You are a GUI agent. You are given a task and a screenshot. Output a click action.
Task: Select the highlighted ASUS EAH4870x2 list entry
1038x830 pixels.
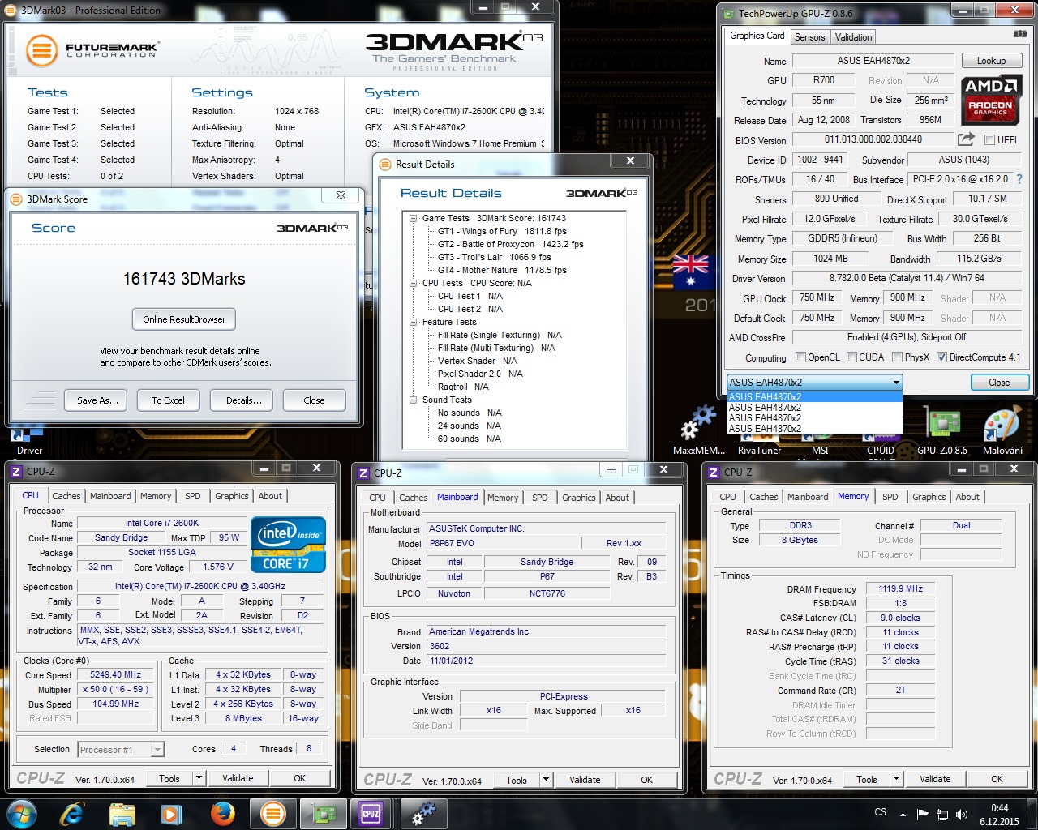[x=814, y=396]
